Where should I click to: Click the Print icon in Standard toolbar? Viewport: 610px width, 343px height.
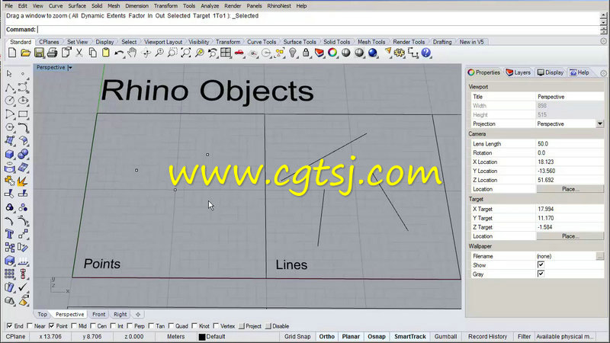[x=52, y=53]
